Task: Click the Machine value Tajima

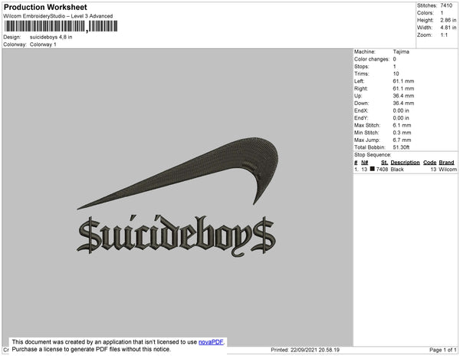Action: (x=401, y=51)
